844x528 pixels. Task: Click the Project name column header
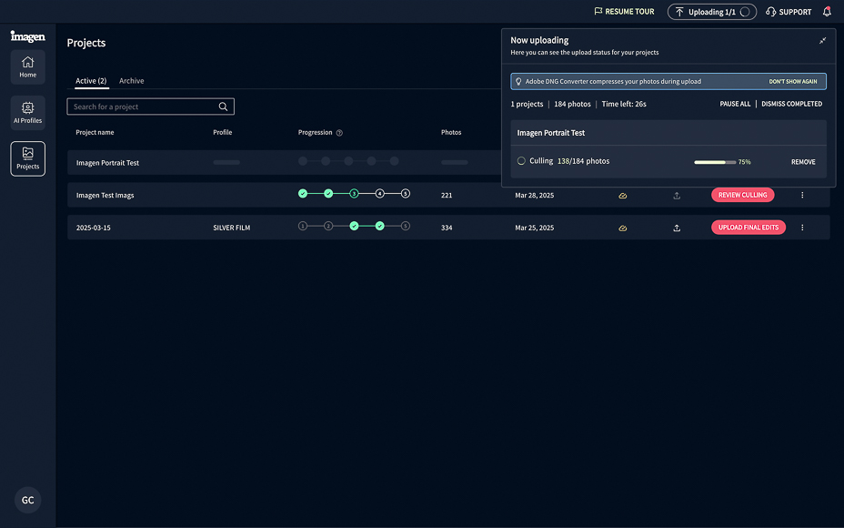pyautogui.click(x=95, y=133)
